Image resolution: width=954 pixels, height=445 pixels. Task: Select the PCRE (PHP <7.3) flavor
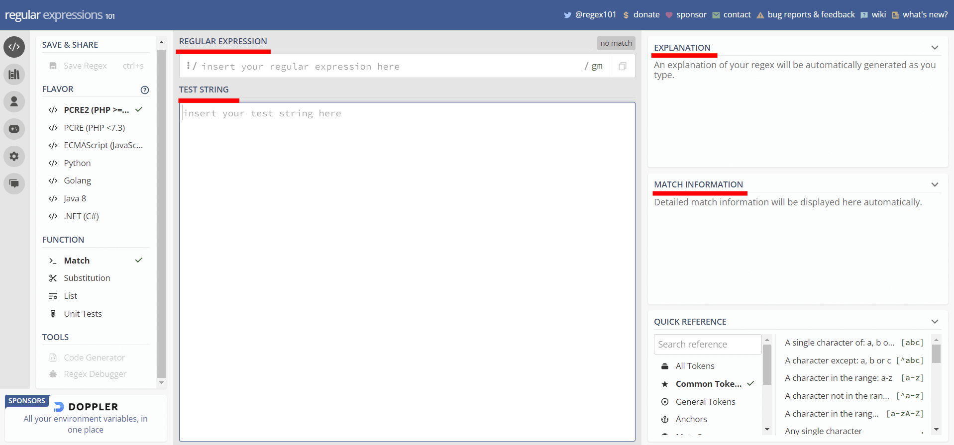click(x=95, y=128)
